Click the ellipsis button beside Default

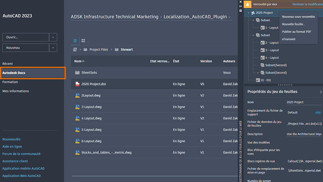point(318,112)
